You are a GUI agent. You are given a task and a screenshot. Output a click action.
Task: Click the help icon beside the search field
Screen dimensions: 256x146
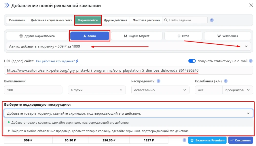click(212, 20)
